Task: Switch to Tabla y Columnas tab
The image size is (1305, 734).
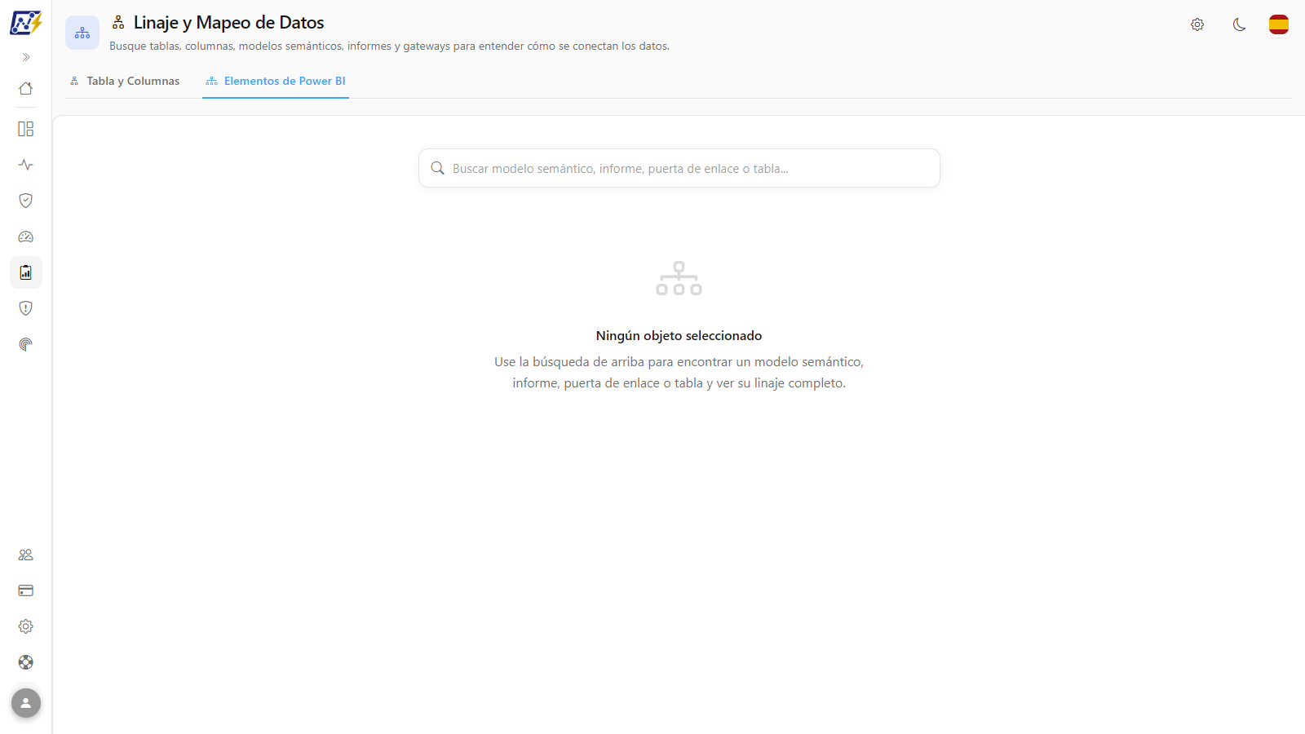Action: (x=125, y=81)
